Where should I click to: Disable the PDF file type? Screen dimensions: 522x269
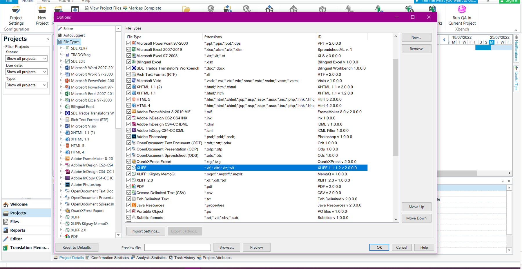[129, 186]
